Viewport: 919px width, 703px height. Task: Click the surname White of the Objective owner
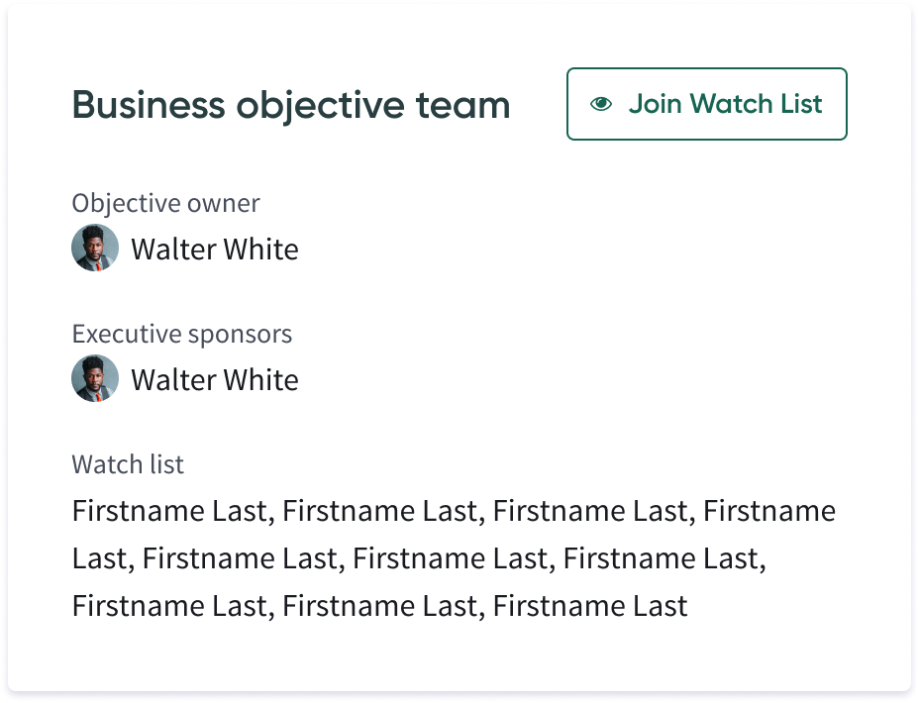(261, 249)
